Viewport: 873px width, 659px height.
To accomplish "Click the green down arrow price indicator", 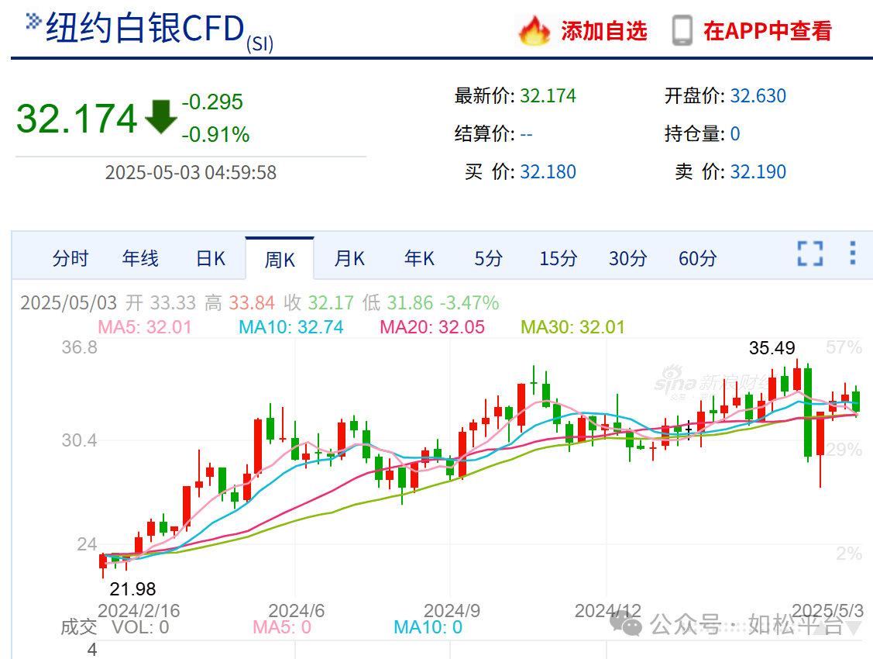I will point(160,117).
